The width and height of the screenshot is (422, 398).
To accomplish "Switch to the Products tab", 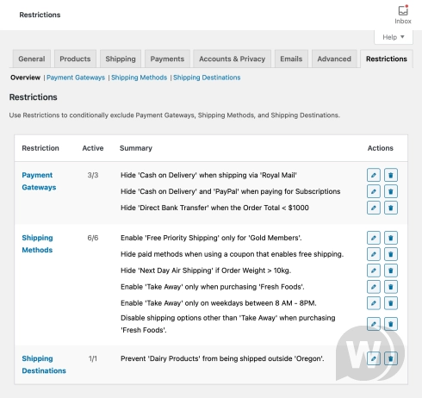I will click(75, 59).
